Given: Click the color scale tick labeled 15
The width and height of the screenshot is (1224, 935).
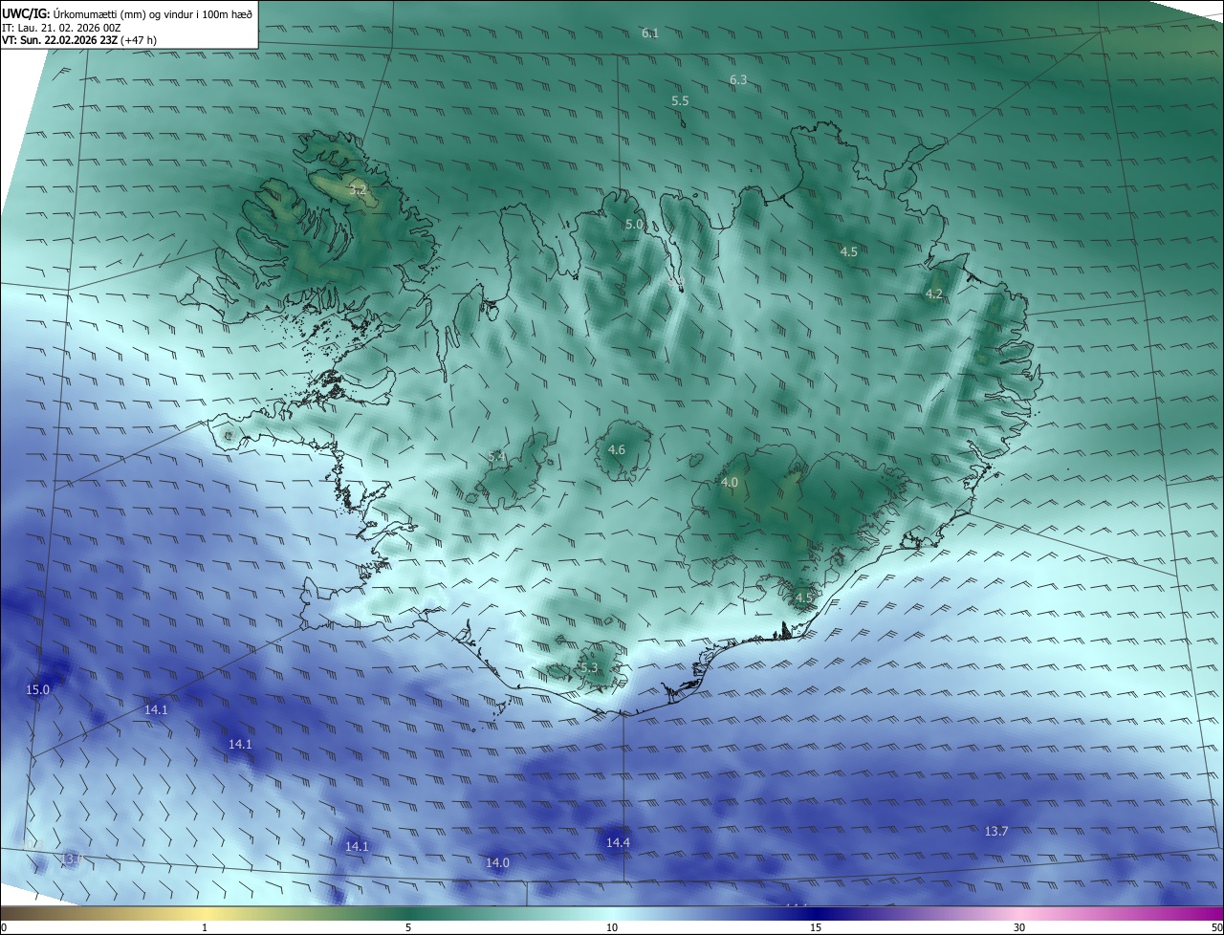Looking at the screenshot, I should [x=816, y=927].
